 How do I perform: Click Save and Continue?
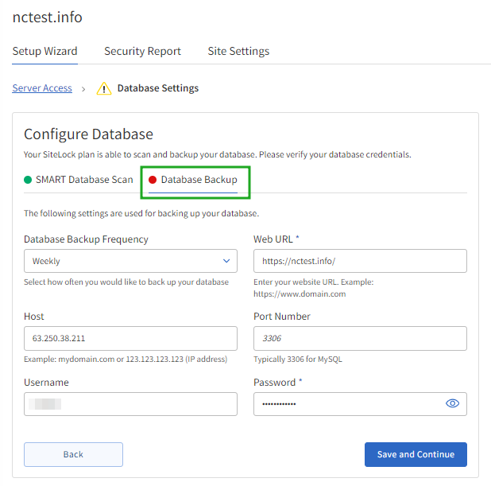pyautogui.click(x=416, y=454)
